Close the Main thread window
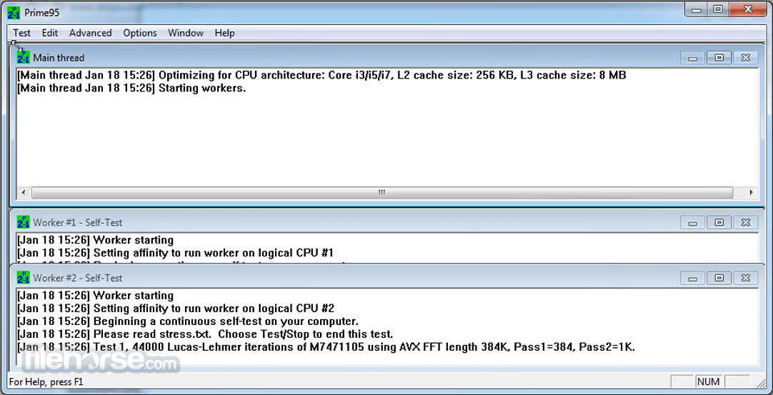773x395 pixels. (x=745, y=58)
